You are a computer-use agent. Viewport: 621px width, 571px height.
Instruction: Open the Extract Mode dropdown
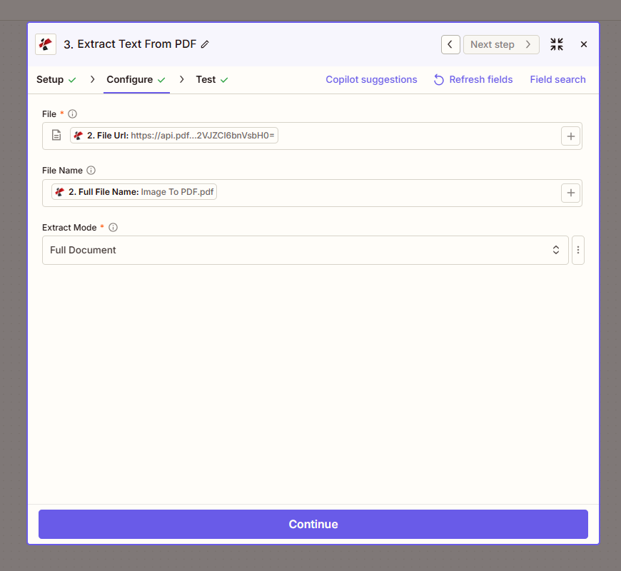pyautogui.click(x=306, y=251)
